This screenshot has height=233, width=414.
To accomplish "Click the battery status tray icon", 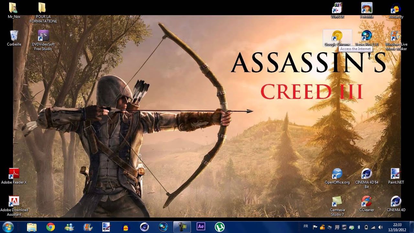I will pos(366,227).
